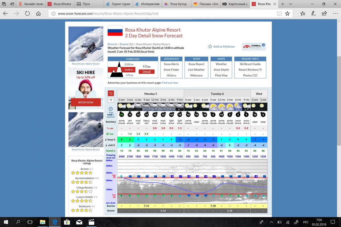Select Fahrenheit temperature units
The width and height of the screenshot is (341, 227).
111,100
